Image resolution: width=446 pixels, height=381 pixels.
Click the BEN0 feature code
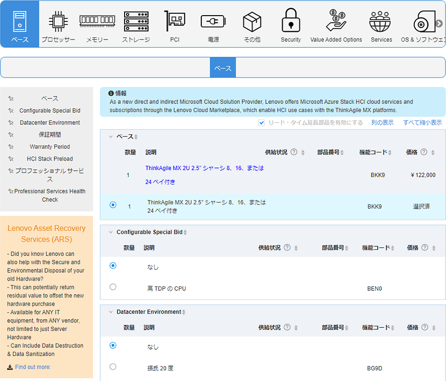(374, 289)
